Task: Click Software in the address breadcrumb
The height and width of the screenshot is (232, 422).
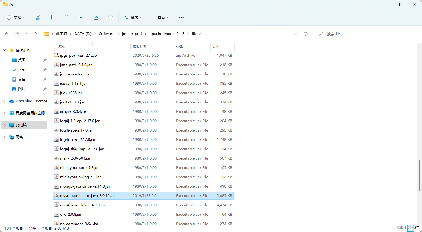Action: pos(107,34)
